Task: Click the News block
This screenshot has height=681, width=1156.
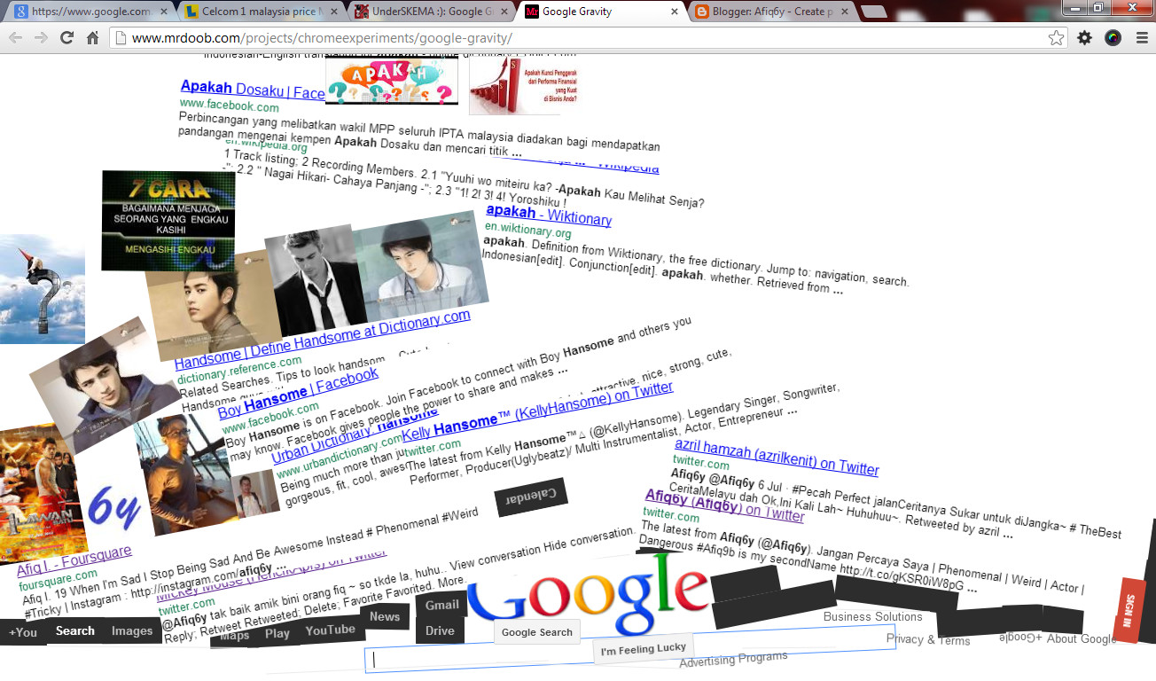Action: (385, 617)
